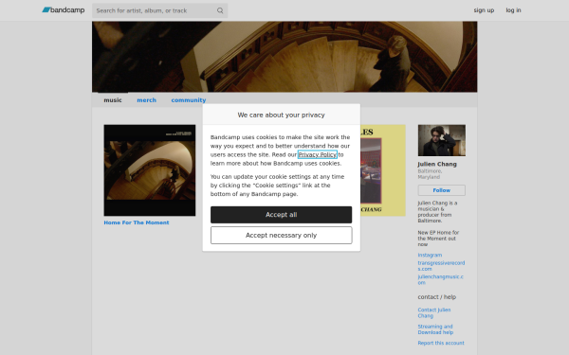Screen dimensions: 569x355
Task: Open the sign up link
Action: coord(484,10)
